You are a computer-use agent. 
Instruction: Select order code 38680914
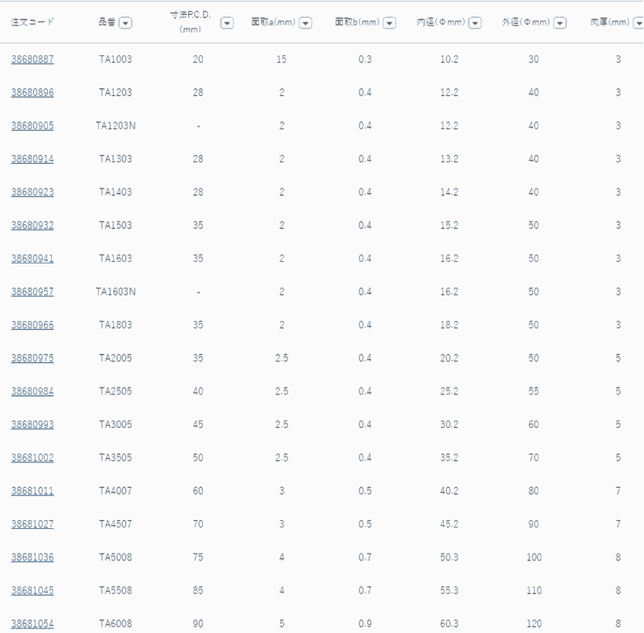[32, 159]
